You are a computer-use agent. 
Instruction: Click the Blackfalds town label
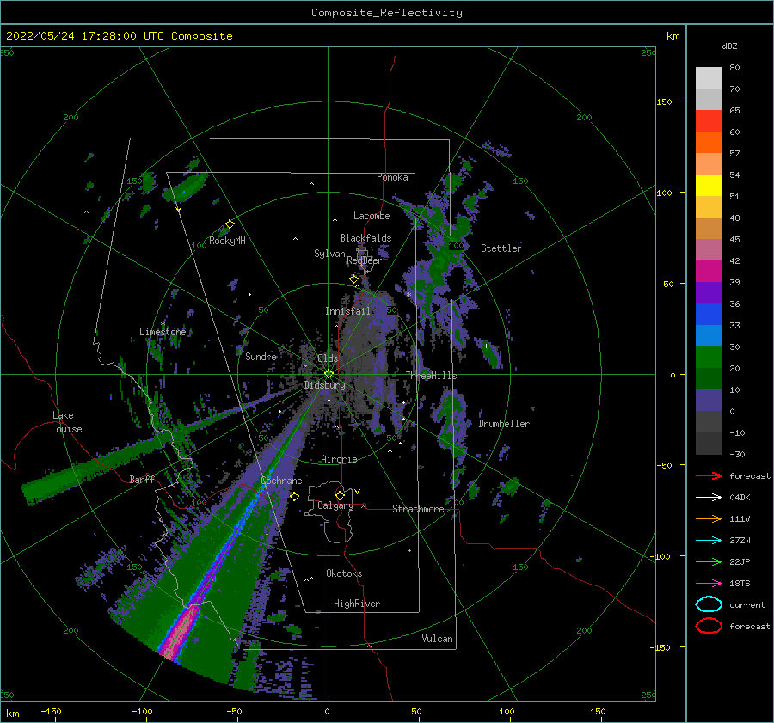[x=365, y=238]
